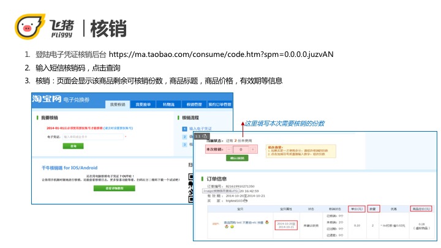Click the Fliggy pig logo
This screenshot has width=441, height=248.
(30, 26)
